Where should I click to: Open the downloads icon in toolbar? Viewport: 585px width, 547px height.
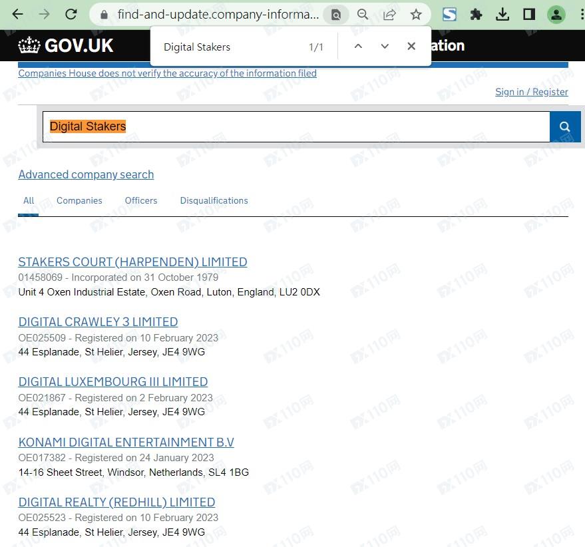[x=503, y=15]
